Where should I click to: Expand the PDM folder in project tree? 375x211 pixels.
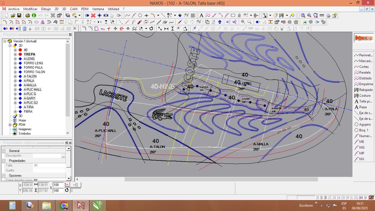(x=10, y=125)
